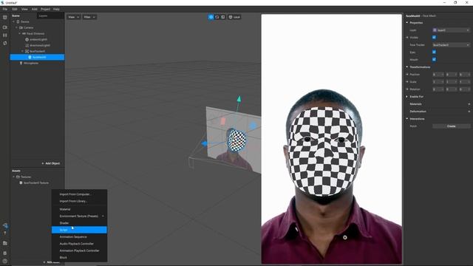This screenshot has width=473, height=266.
Task: Toggle the Local coordinates button
Action: [234, 17]
